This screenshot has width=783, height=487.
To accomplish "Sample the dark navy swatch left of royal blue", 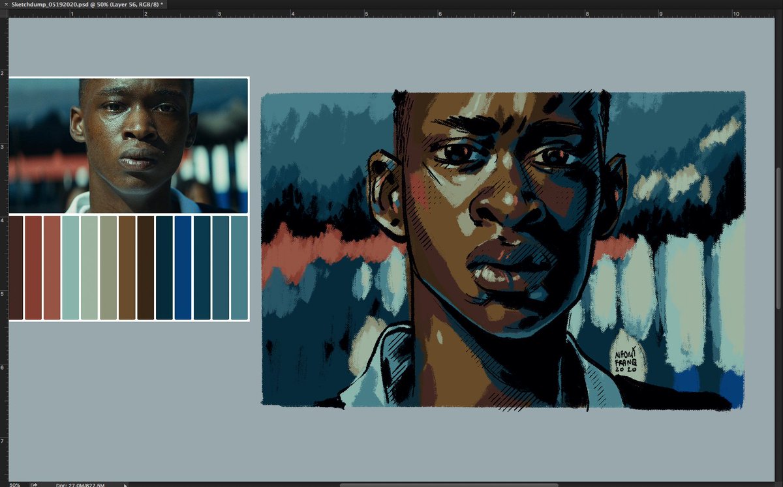I will (164, 268).
